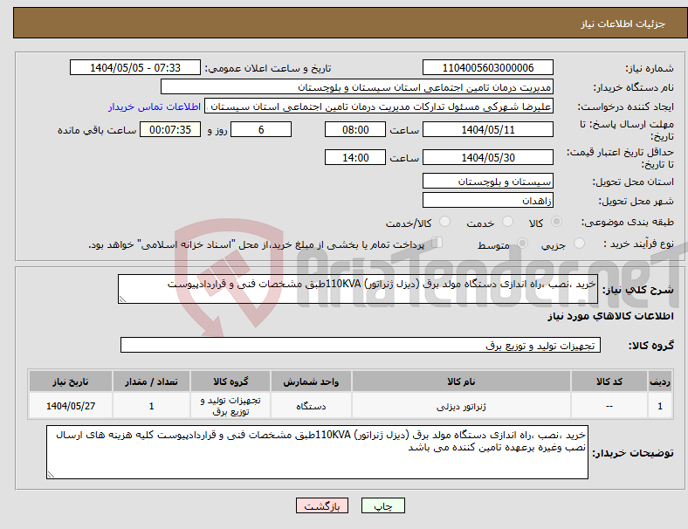Screen dimensions: 688x529
Task: Click the جزئیات اطلاعات نیاز page title
Action: pos(623,24)
